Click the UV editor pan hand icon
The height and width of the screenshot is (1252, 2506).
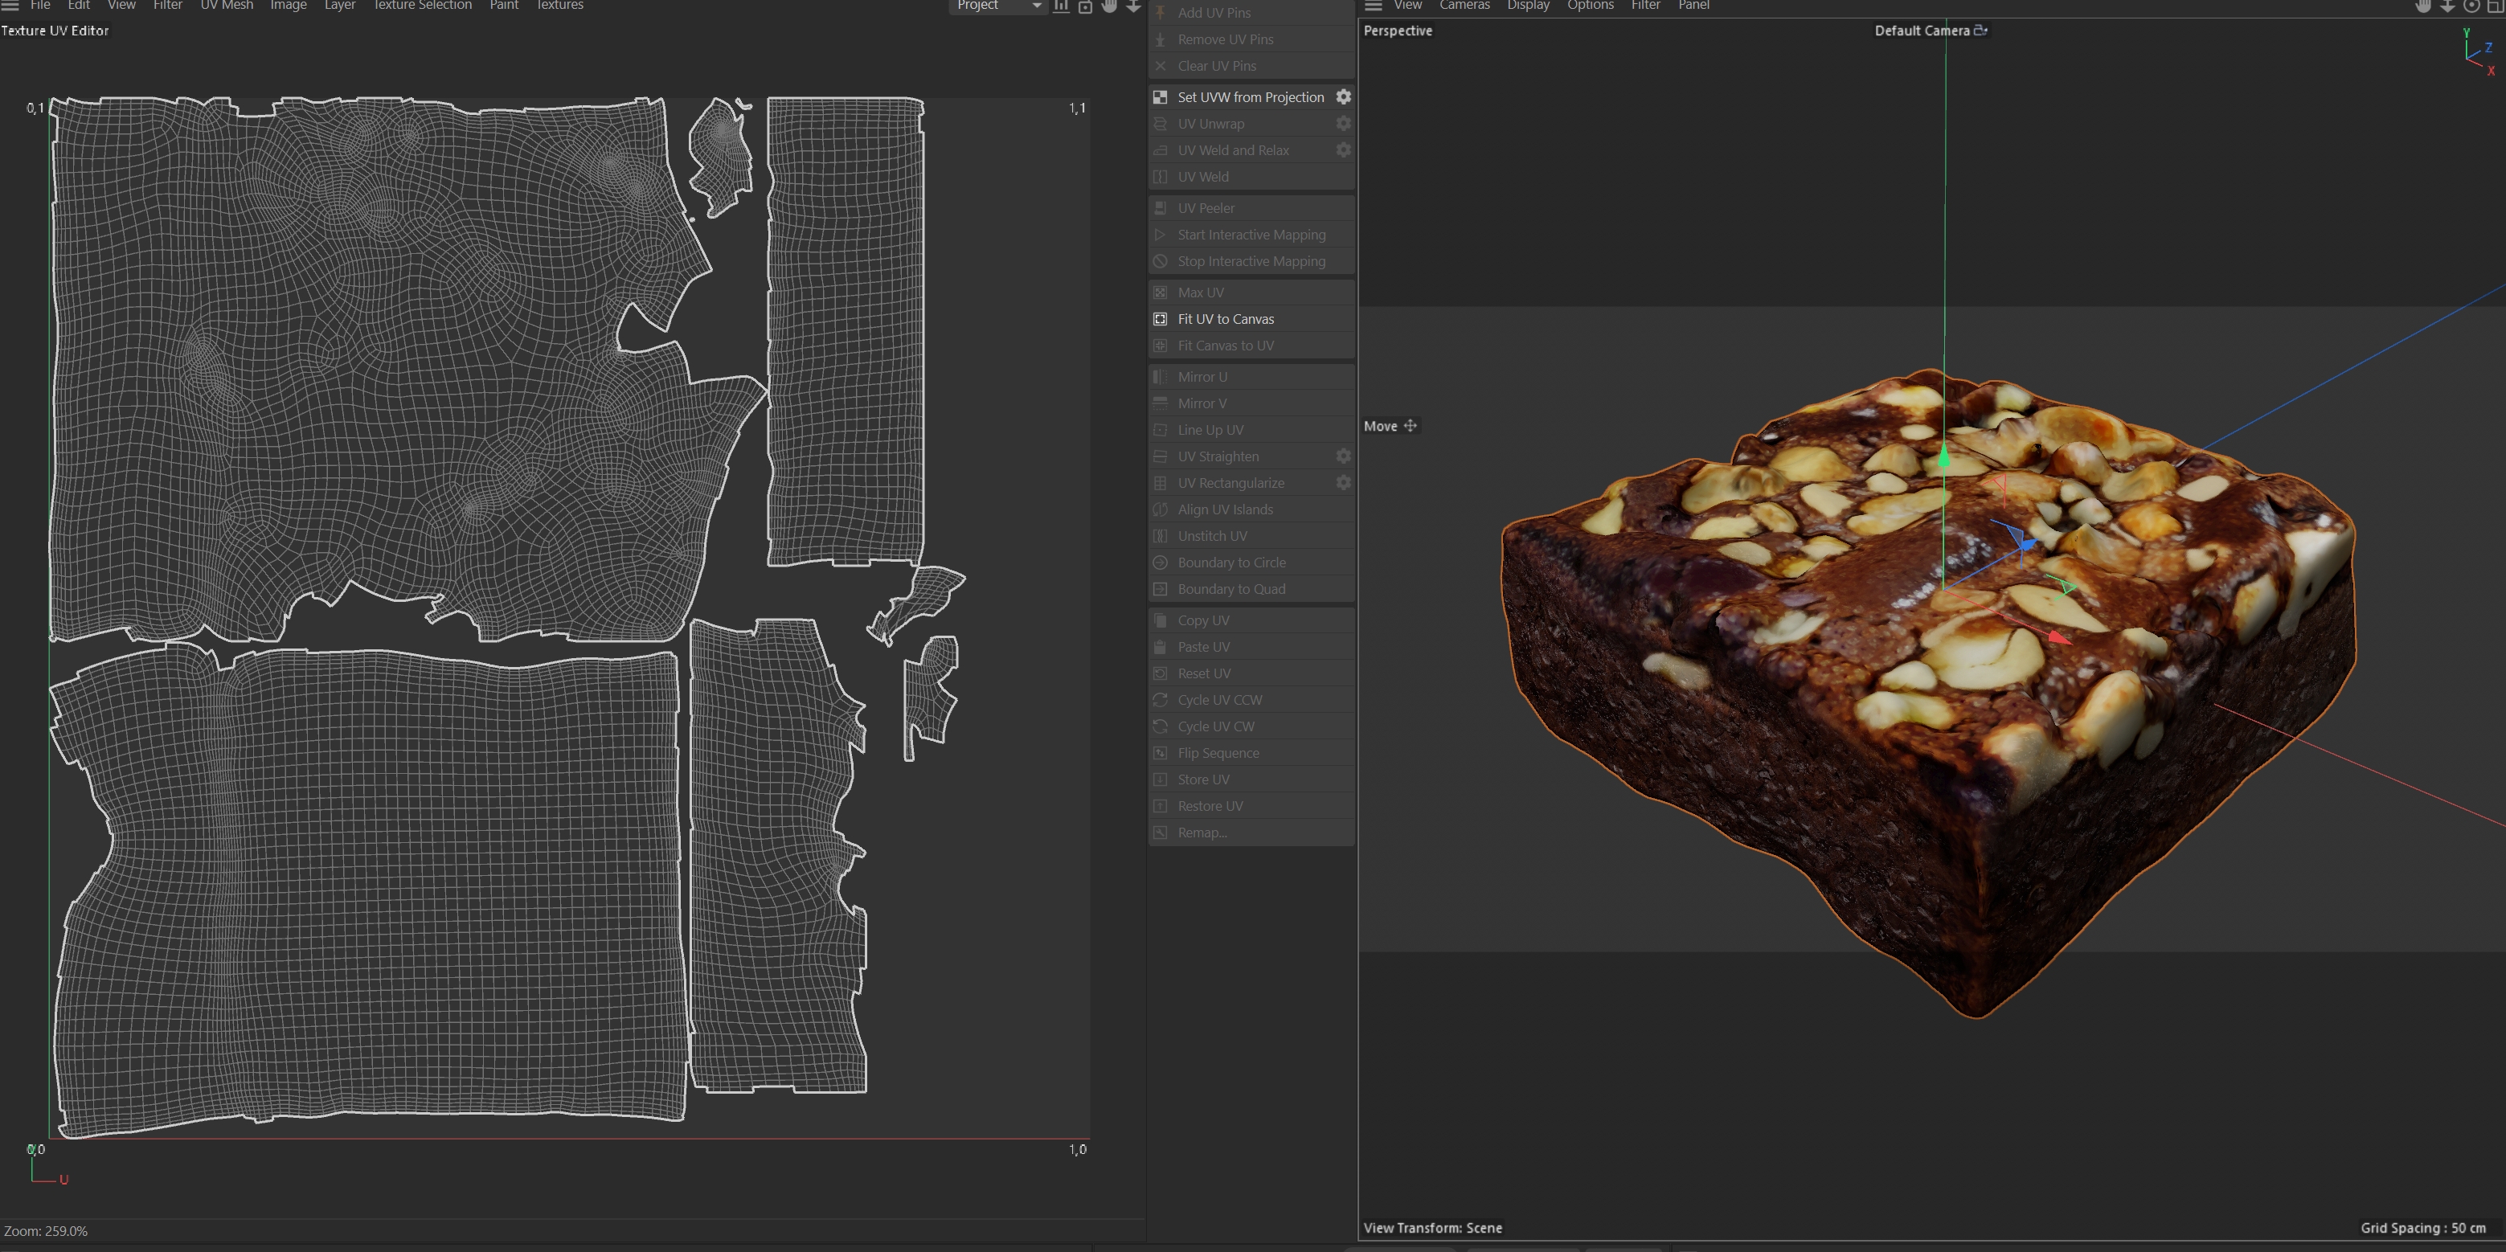click(x=1109, y=6)
